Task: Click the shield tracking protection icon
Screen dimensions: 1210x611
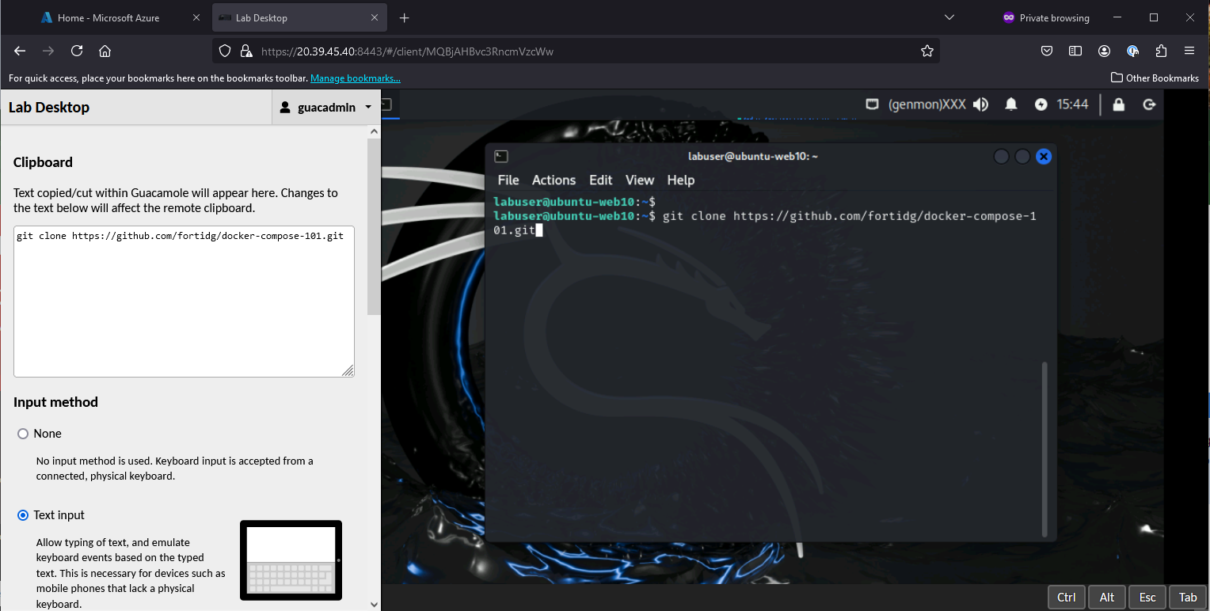Action: (x=225, y=51)
